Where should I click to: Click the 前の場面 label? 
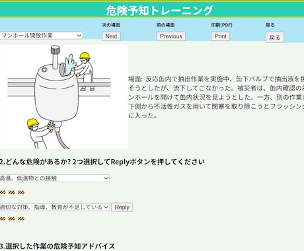click(x=165, y=25)
